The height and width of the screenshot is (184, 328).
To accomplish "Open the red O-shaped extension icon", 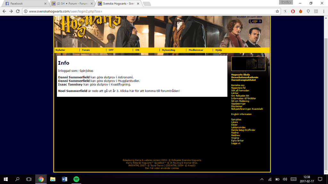I will 293,11.
